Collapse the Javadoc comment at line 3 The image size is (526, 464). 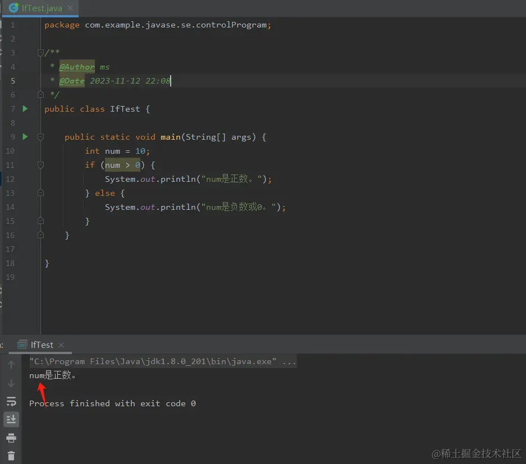tap(40, 53)
